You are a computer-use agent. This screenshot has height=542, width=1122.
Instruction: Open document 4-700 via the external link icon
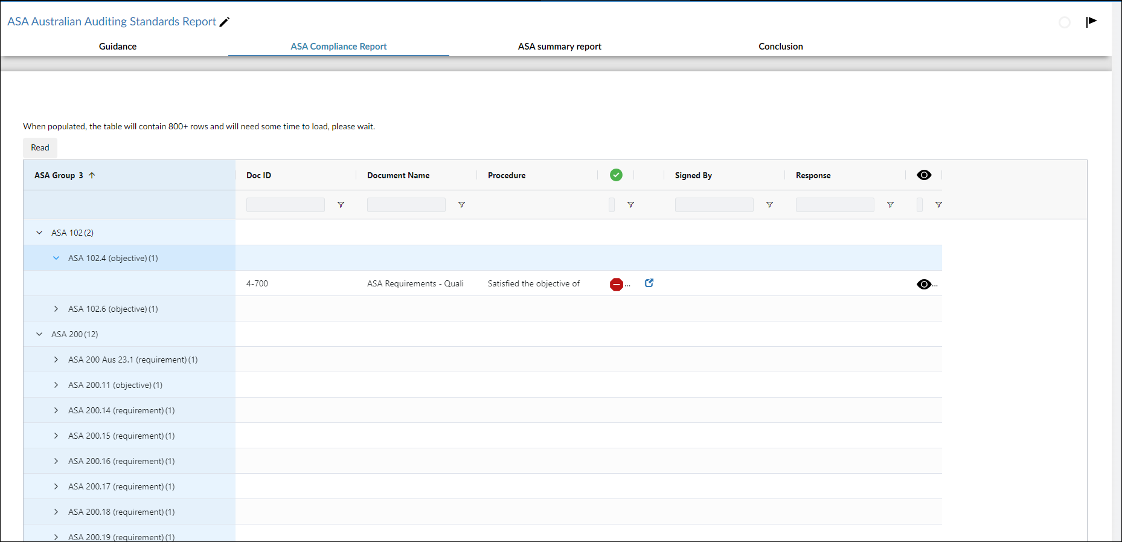click(x=649, y=283)
